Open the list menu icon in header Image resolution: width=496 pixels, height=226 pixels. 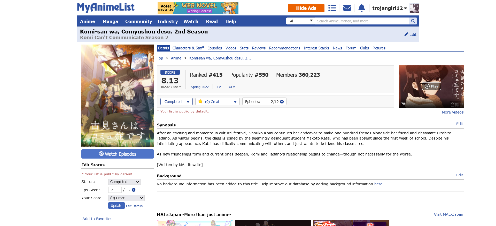(332, 8)
